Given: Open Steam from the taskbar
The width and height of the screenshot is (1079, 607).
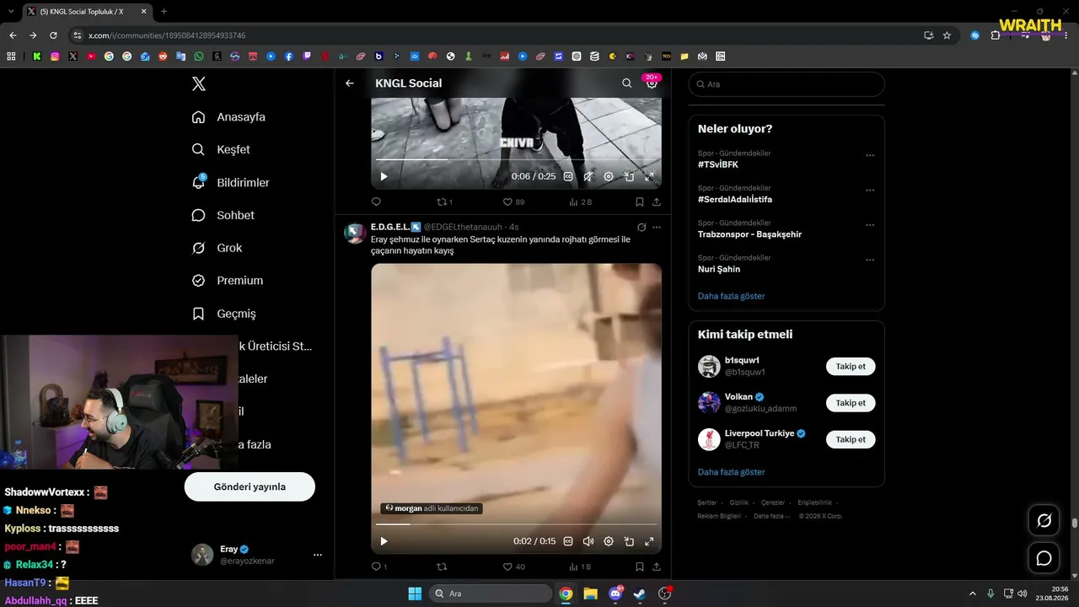Looking at the screenshot, I should coord(640,594).
